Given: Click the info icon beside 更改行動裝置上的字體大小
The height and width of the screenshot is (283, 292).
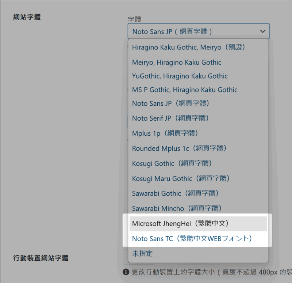Looking at the screenshot, I should 126,272.
